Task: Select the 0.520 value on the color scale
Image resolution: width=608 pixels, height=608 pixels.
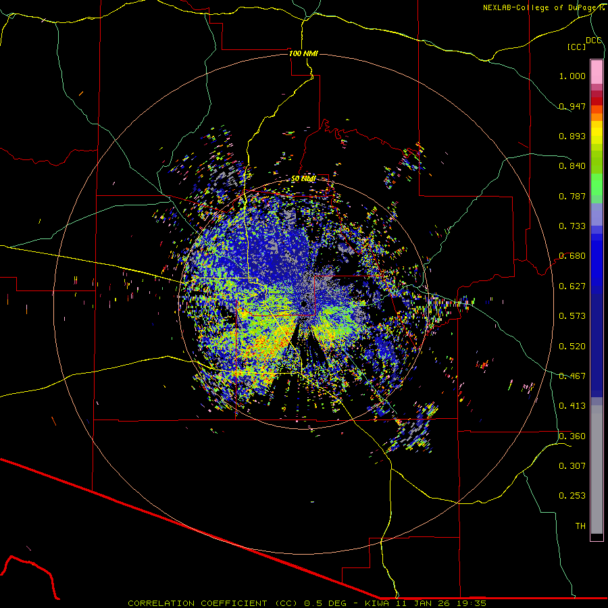Action: coord(572,347)
